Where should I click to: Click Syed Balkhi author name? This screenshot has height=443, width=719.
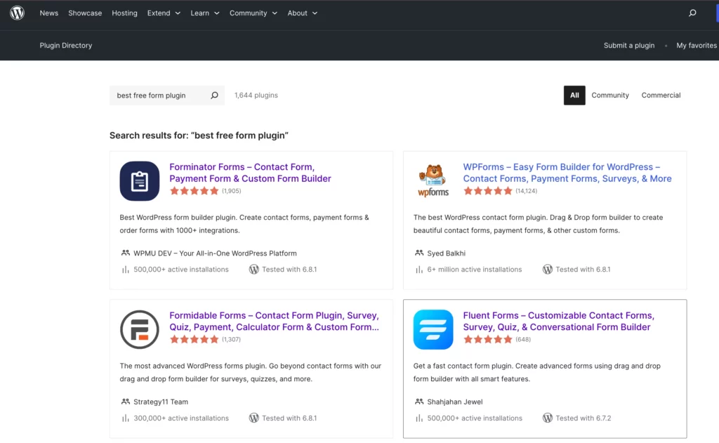pyautogui.click(x=446, y=253)
